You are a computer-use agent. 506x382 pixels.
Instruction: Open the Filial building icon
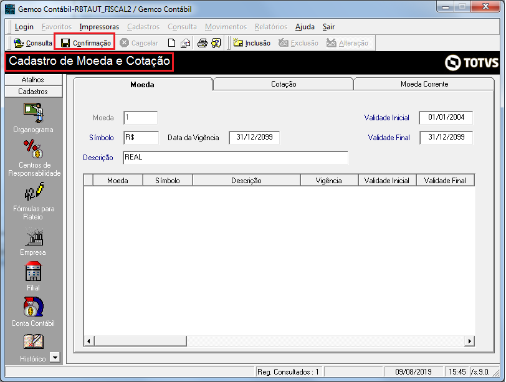[x=33, y=271]
